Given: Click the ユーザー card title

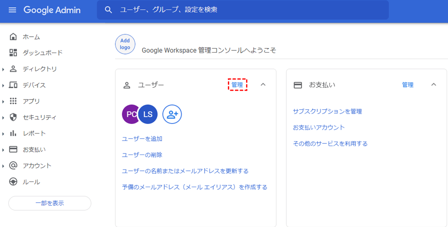Looking at the screenshot, I should tap(151, 85).
